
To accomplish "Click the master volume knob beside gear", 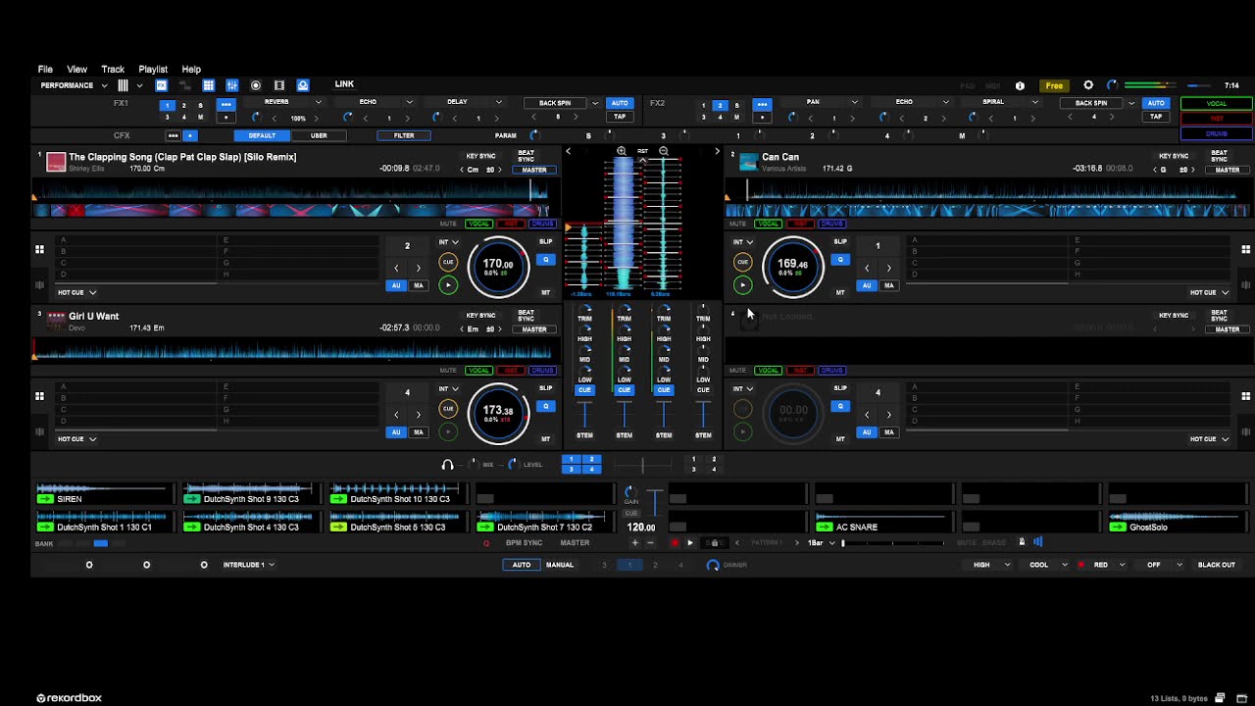I will coord(1112,85).
